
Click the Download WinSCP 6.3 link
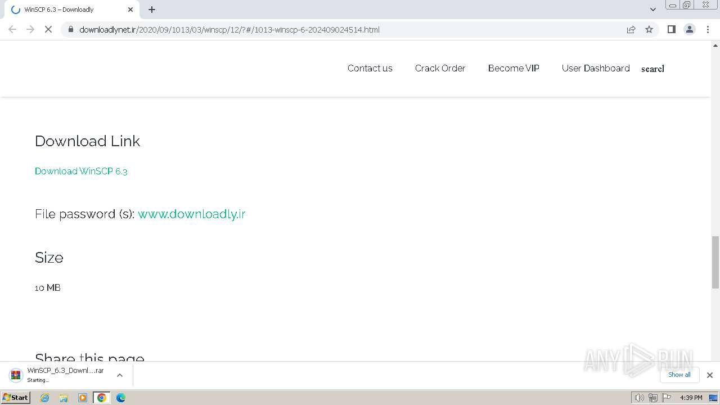click(81, 171)
